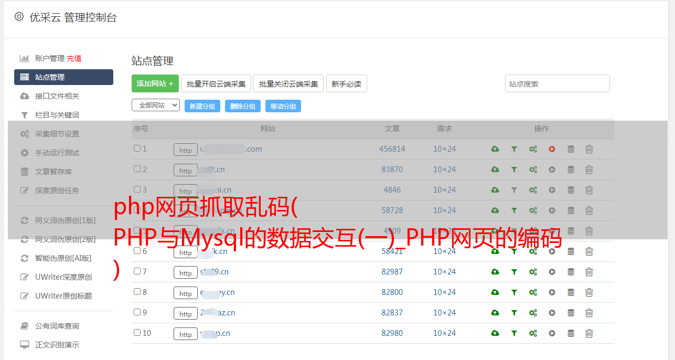Open 正文识别演示 in the sidebar
This screenshot has width=675, height=360.
click(x=57, y=345)
